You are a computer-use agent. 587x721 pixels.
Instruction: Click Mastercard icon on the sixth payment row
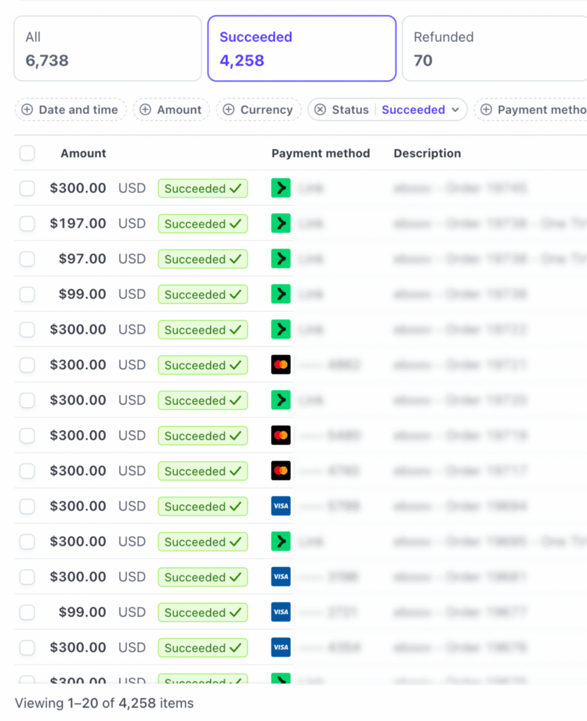point(281,365)
